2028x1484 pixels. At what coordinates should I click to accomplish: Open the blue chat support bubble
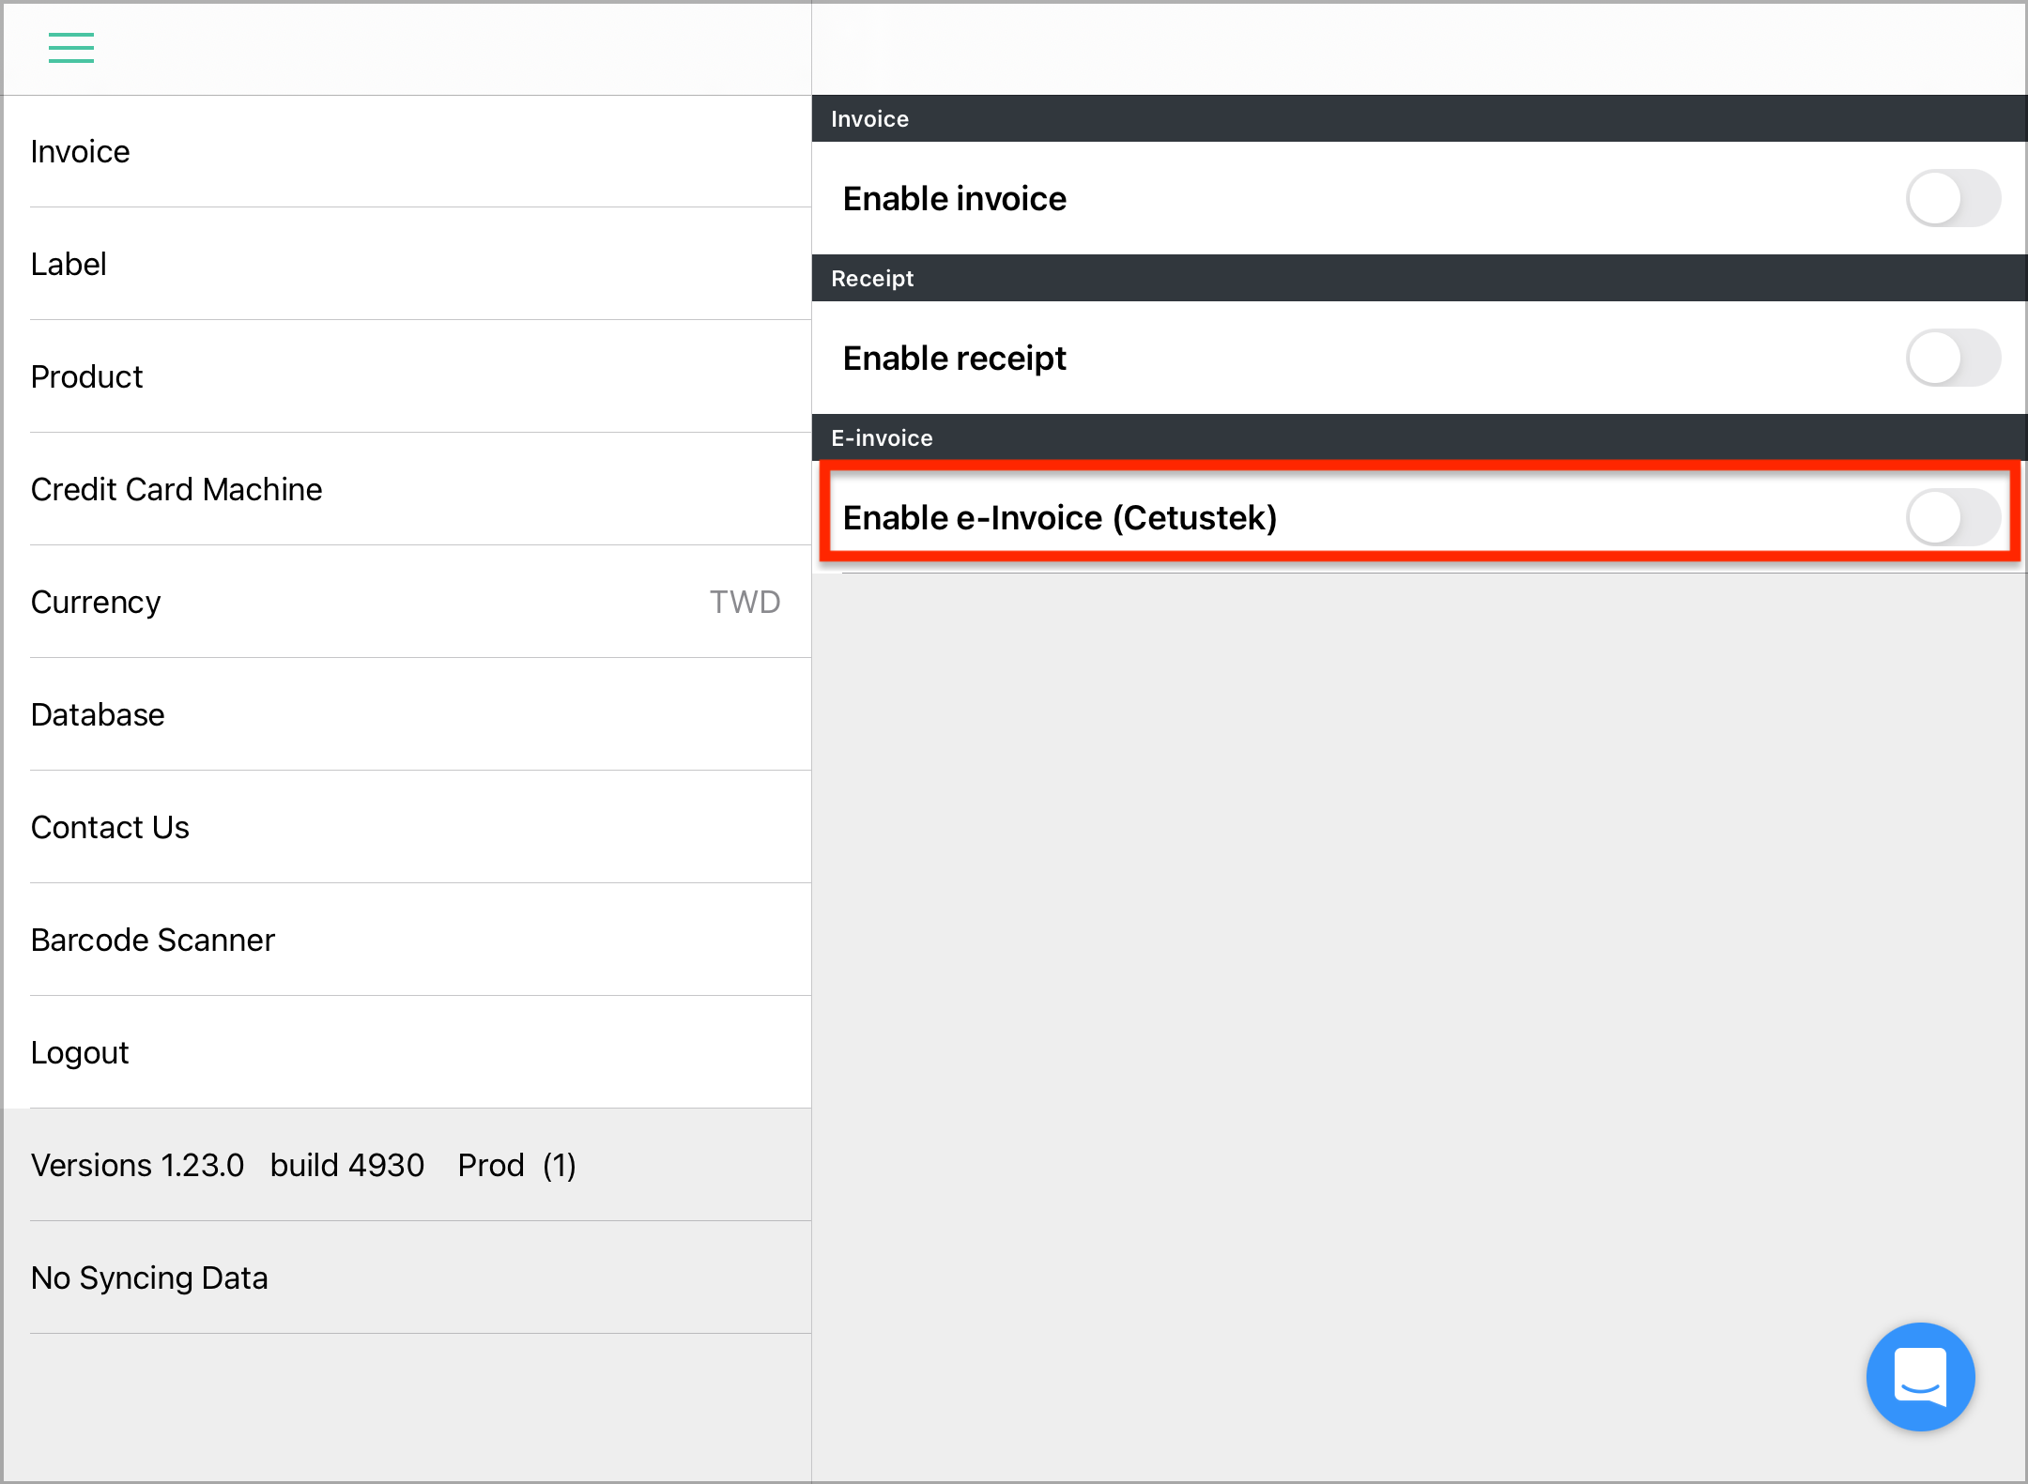(1920, 1376)
